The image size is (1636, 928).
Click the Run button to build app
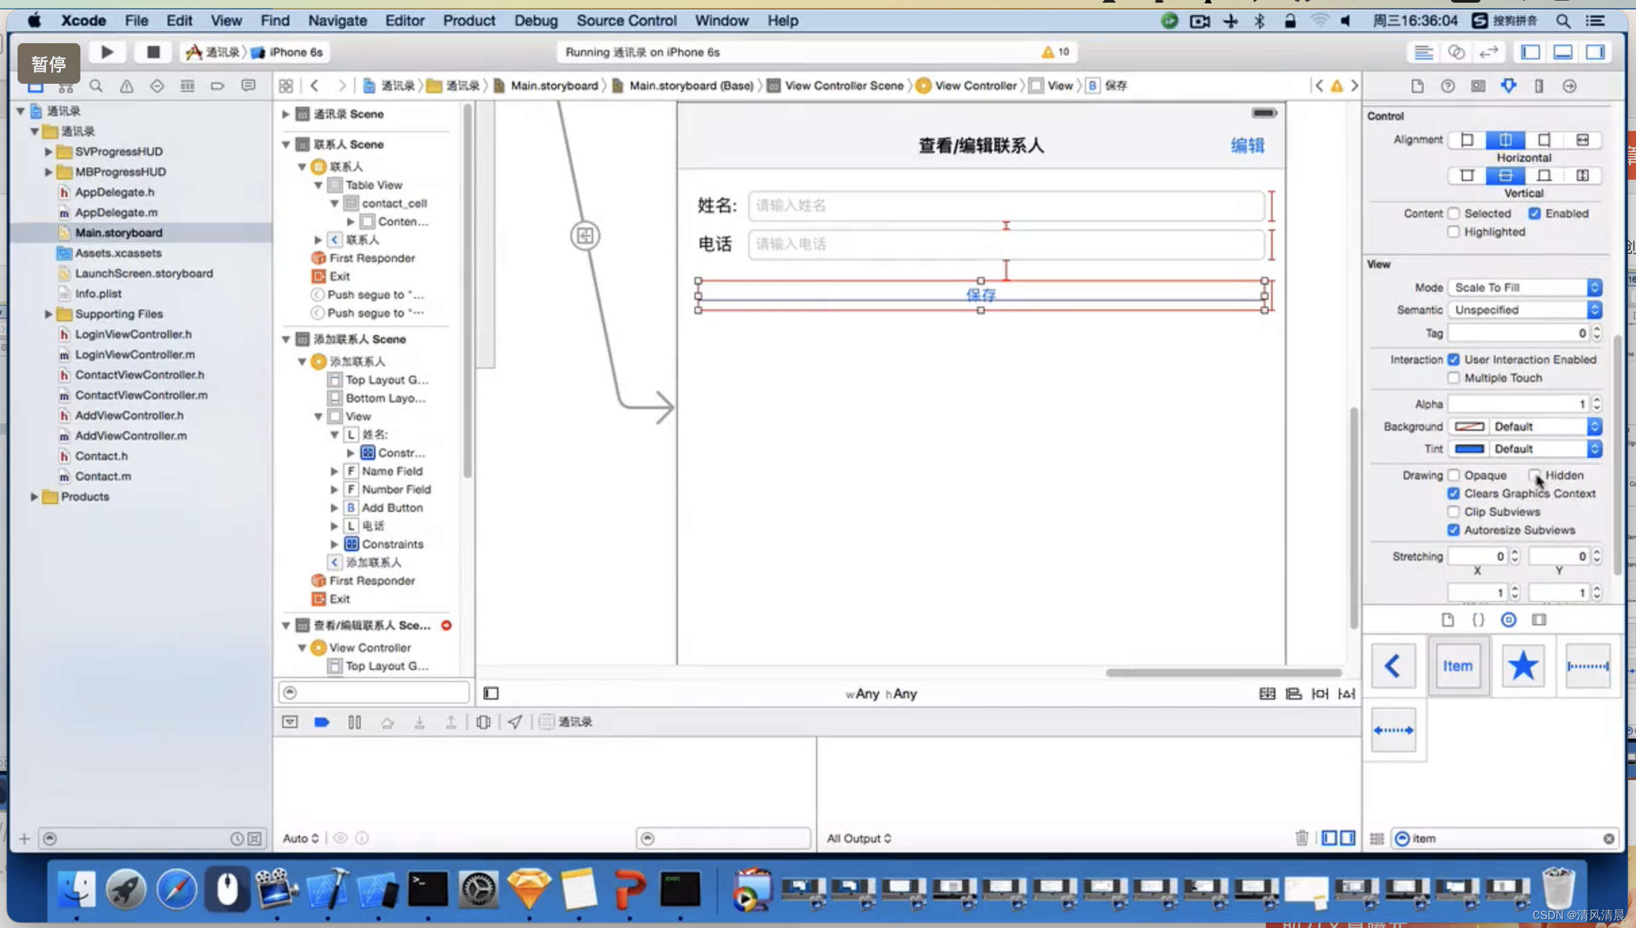tap(107, 51)
